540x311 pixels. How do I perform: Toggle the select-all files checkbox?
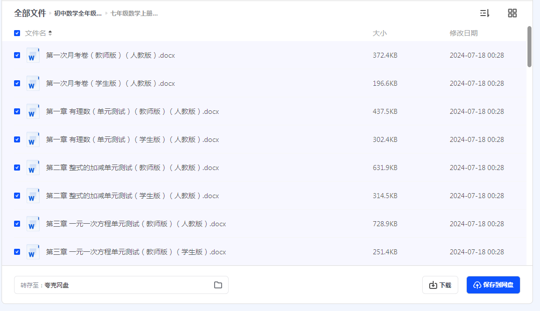pos(17,33)
